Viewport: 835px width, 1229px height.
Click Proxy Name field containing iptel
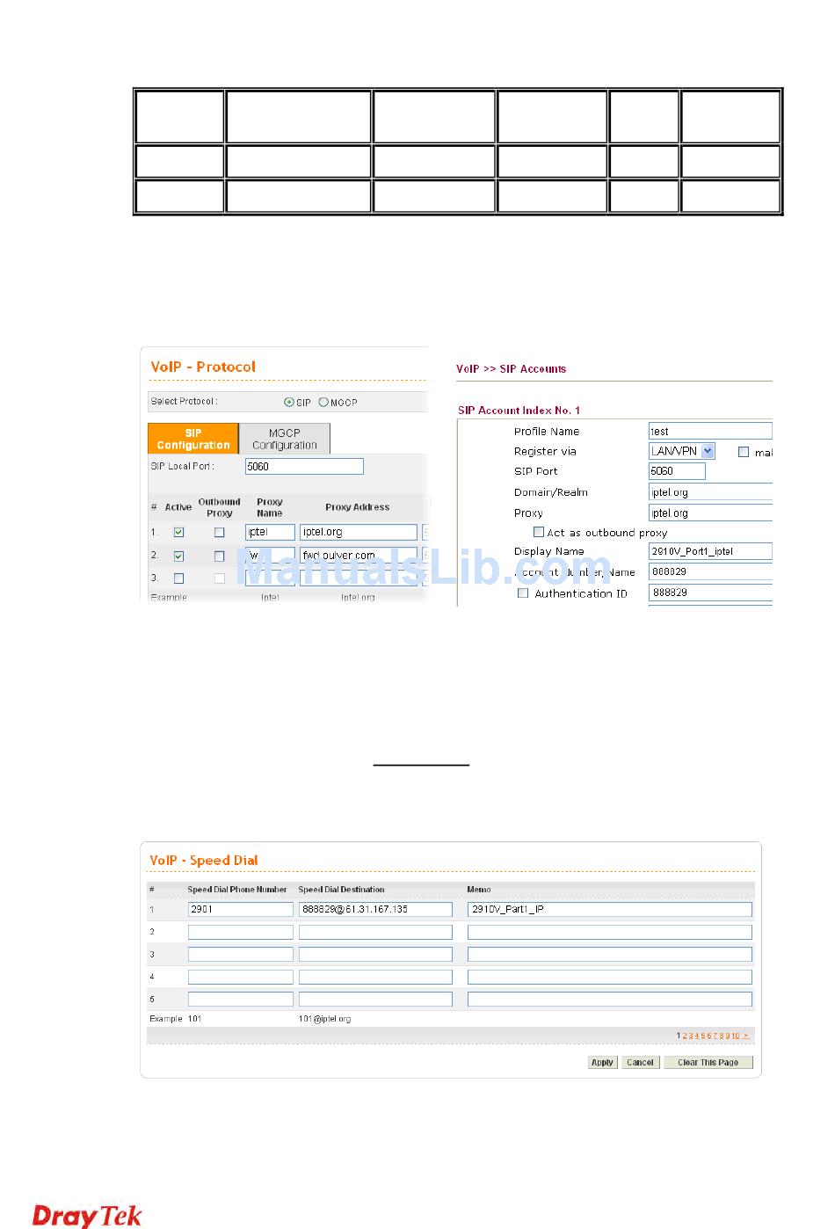[270, 532]
